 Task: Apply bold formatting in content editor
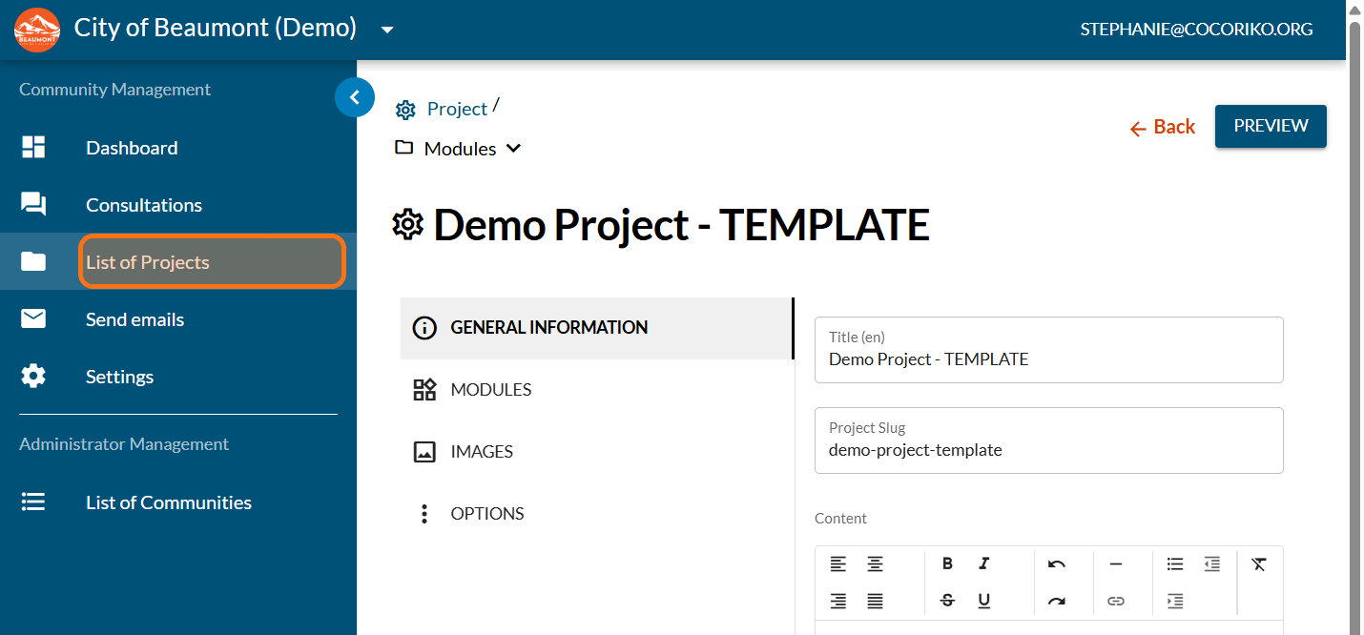click(x=947, y=563)
